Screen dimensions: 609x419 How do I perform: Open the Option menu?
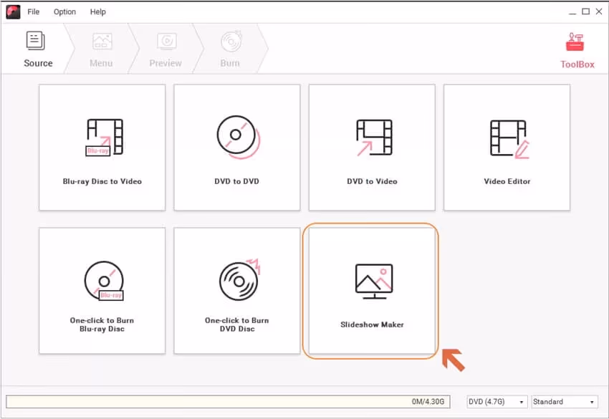click(x=64, y=11)
